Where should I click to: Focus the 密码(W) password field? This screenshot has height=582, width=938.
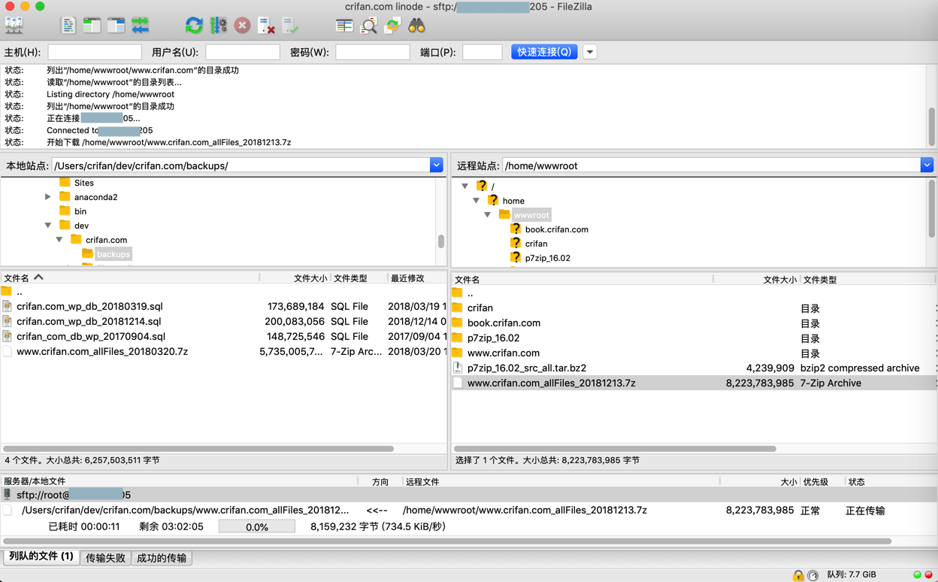(x=373, y=52)
